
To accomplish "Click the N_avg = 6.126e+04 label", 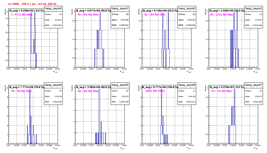I will click(160, 10).
